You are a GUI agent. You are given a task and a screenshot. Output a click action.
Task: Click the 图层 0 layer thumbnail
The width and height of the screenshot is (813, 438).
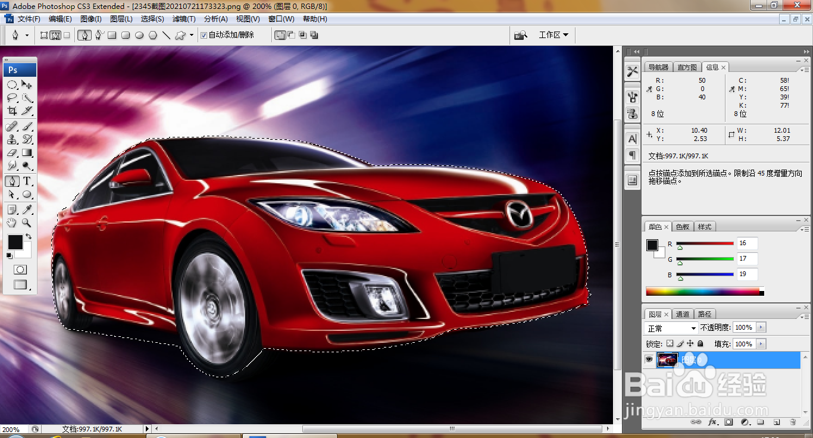coord(667,359)
